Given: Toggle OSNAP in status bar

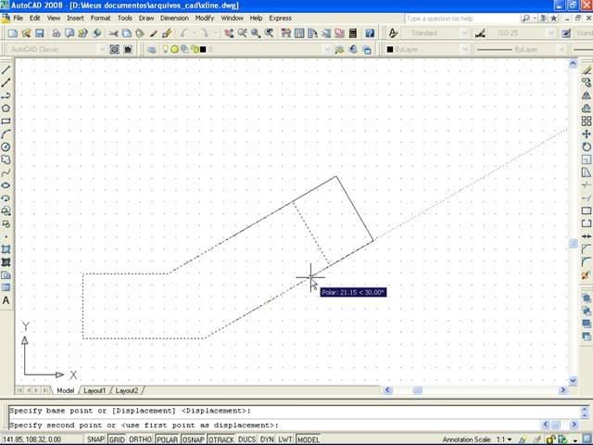Looking at the screenshot, I should coord(194,439).
